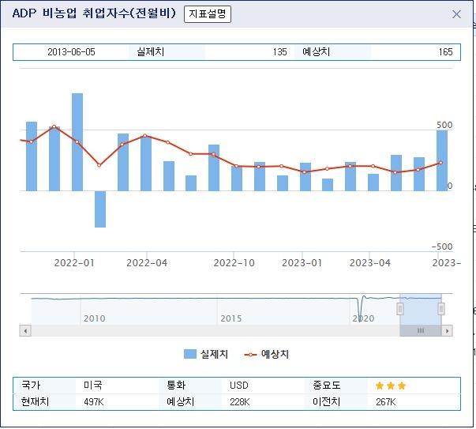Click the currency value USD

239,386
